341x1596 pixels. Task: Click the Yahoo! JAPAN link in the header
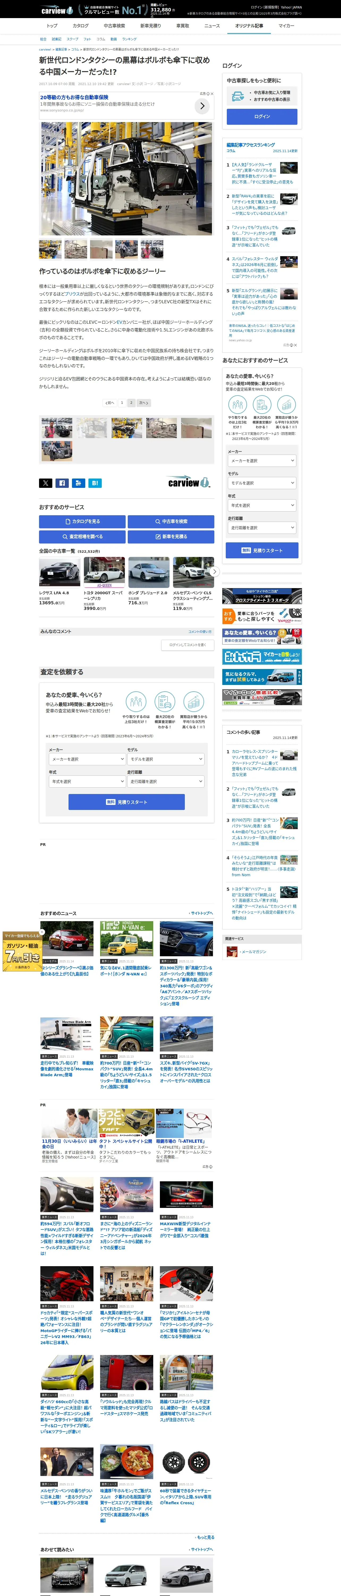click(292, 7)
